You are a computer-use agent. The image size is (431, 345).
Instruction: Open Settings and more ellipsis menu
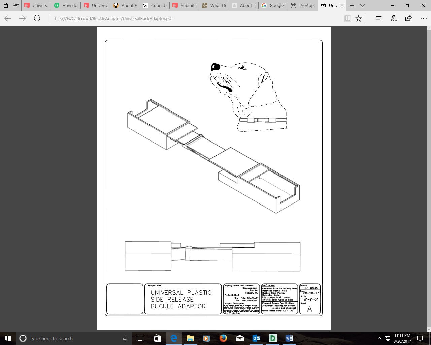(423, 18)
